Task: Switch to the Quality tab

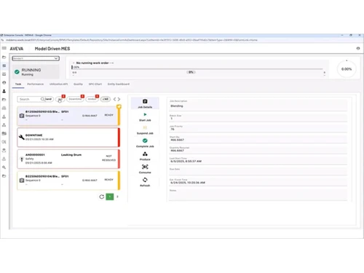Action: tap(78, 84)
